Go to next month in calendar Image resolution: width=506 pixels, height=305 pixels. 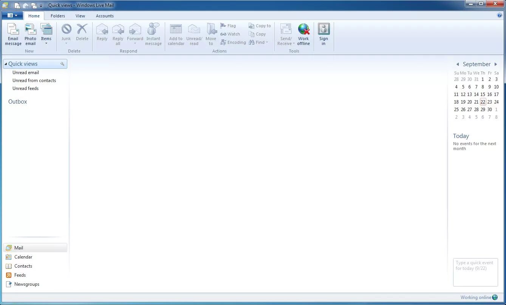click(x=496, y=64)
